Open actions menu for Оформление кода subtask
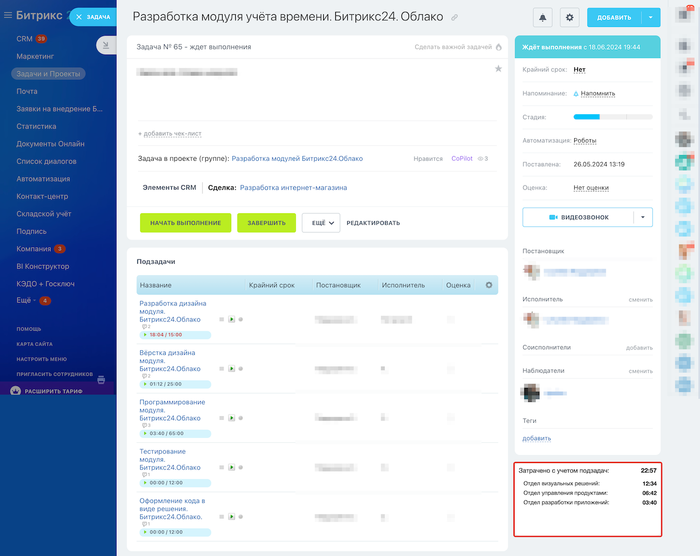700x556 pixels. pyautogui.click(x=221, y=517)
